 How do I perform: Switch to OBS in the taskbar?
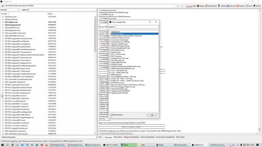point(111,145)
